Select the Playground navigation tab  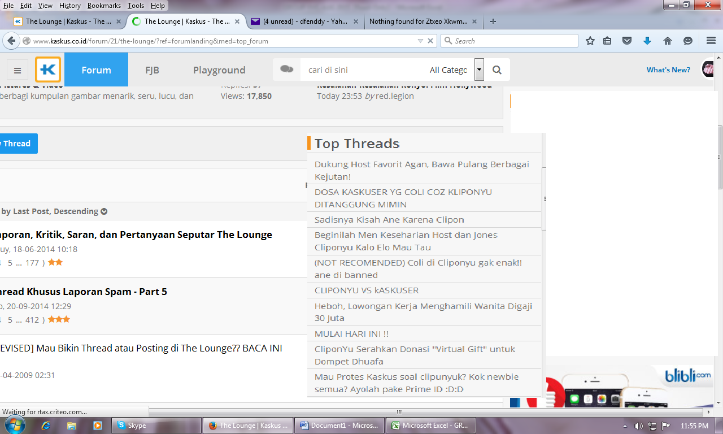[219, 70]
